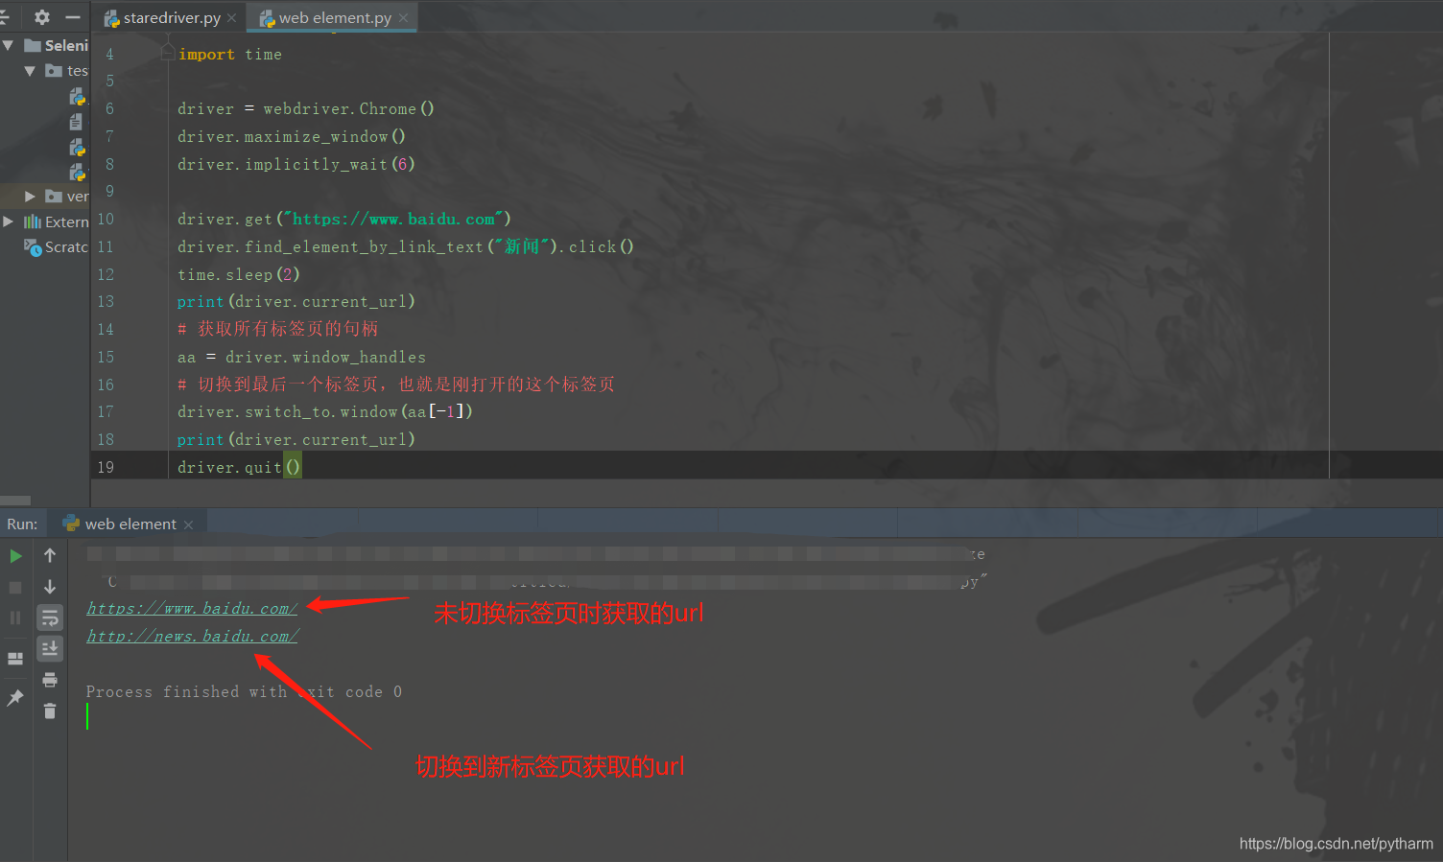This screenshot has height=862, width=1443.
Task: Click the print console output icon
Action: coord(50,680)
